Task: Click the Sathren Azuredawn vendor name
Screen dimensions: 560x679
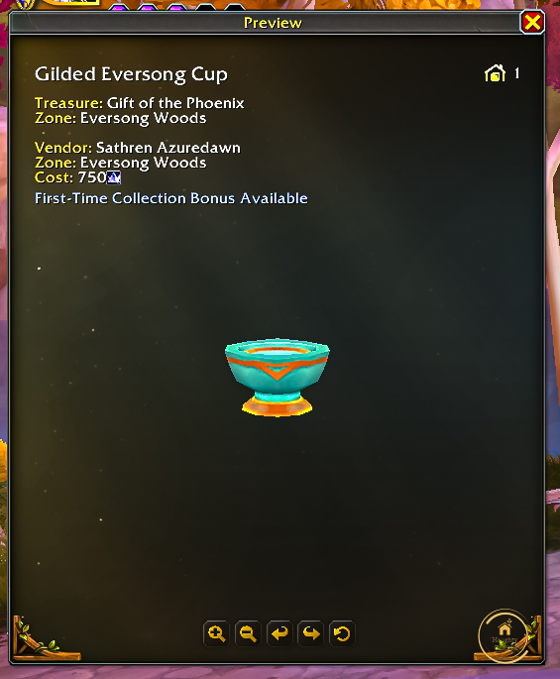Action: pyautogui.click(x=168, y=148)
